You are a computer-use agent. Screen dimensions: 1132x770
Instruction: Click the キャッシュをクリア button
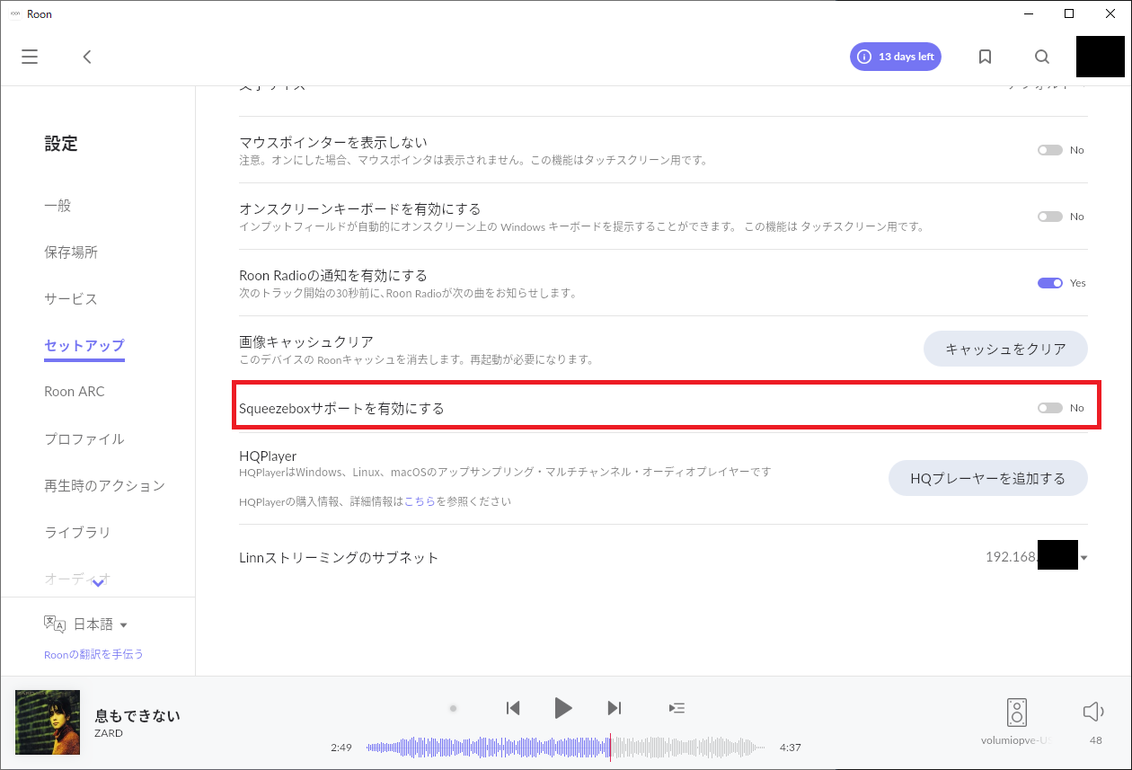tap(1005, 349)
